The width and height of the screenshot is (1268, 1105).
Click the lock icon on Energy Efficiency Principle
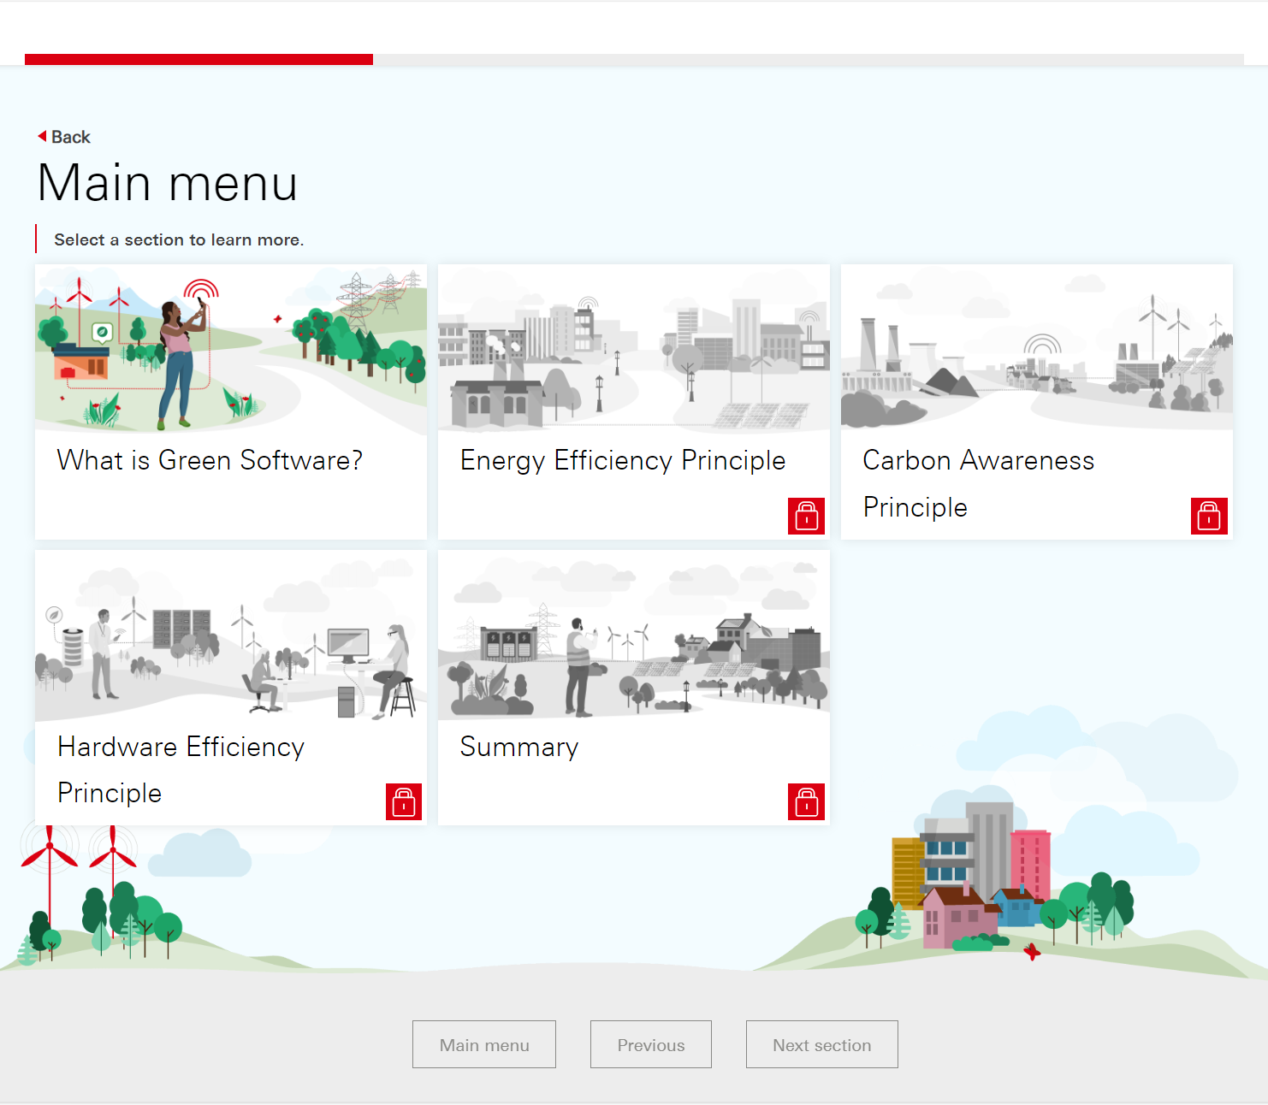(x=805, y=516)
